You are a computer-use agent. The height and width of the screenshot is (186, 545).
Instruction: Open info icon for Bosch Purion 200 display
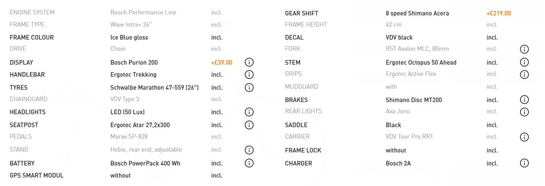click(249, 62)
